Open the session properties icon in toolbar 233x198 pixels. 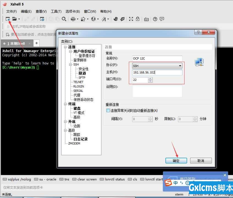[42, 19]
